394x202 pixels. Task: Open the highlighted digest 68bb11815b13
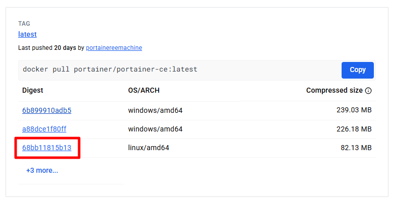pos(47,148)
